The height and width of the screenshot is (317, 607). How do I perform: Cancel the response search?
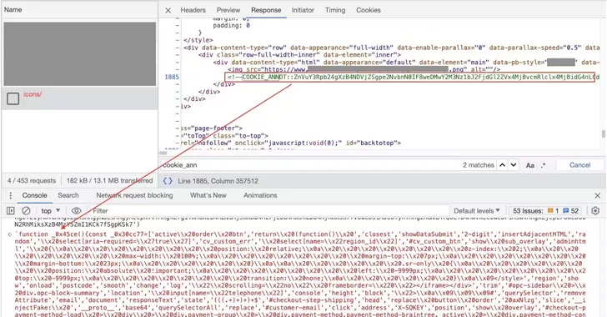(x=579, y=164)
